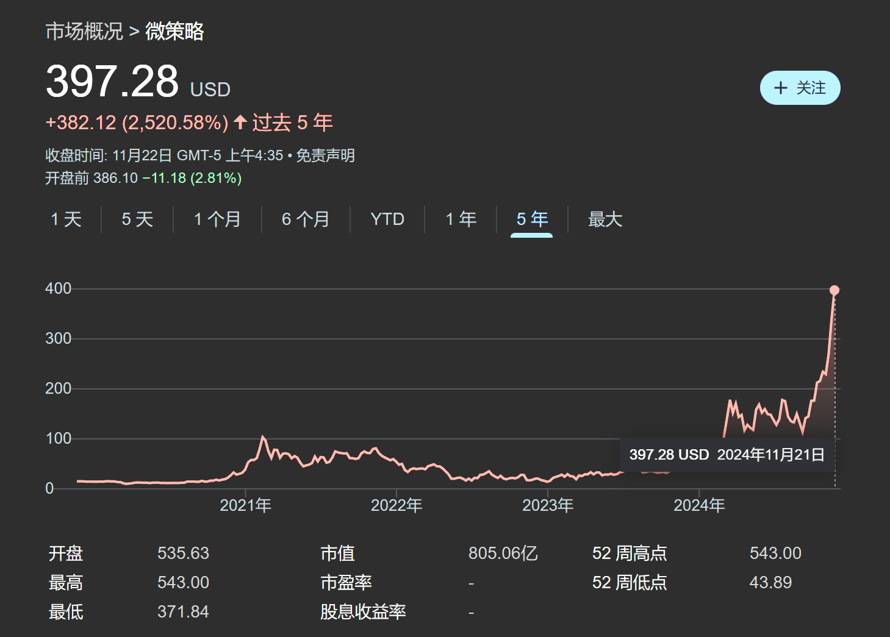
Task: Click the 2023年 x-axis label
Action: coord(548,505)
